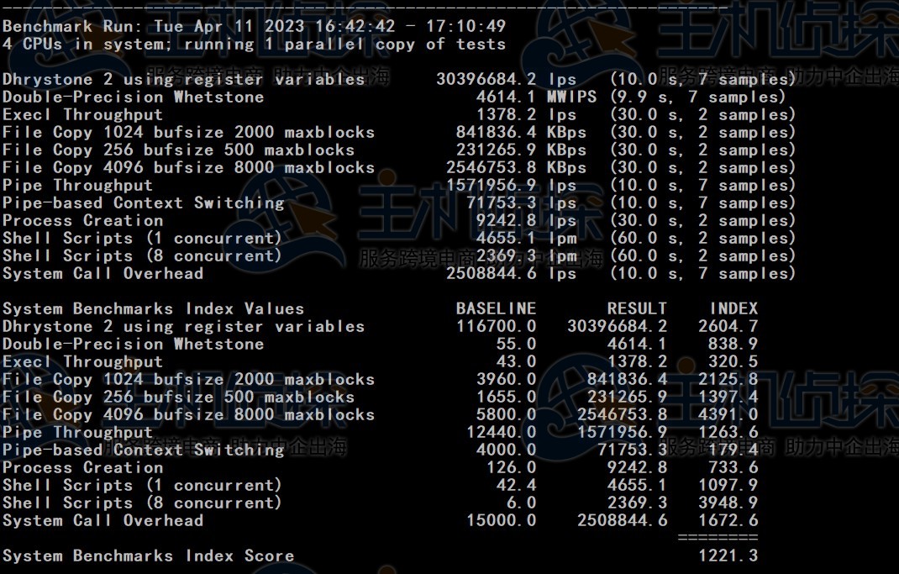Click the '231265.9 KBps' file copy measurement
Image resolution: width=899 pixels, height=574 pixels.
[521, 150]
